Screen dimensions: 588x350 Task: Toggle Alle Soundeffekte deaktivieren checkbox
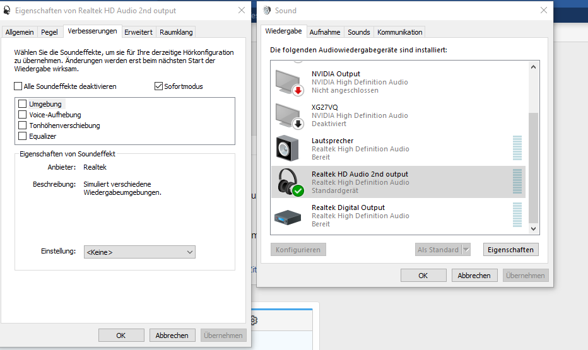coord(18,86)
